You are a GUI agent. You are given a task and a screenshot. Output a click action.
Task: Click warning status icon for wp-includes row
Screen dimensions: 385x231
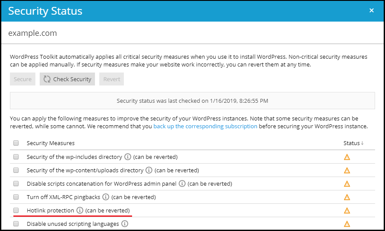[347, 157]
